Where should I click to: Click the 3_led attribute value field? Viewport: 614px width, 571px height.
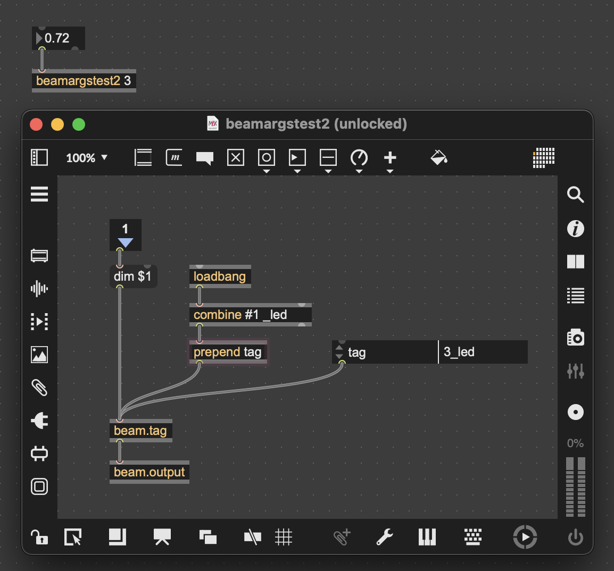click(483, 352)
